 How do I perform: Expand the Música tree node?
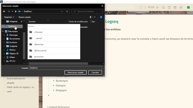click(4, 50)
